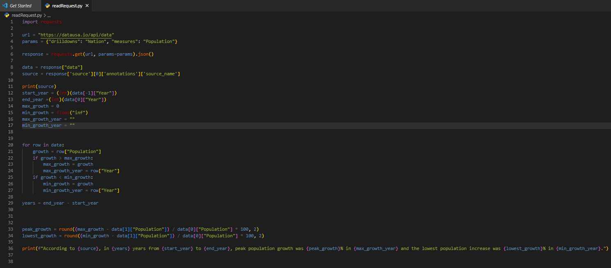Click the 'if growth < min_growth:' condition
Image resolution: width=611 pixels, height=268 pixels.
click(63, 177)
